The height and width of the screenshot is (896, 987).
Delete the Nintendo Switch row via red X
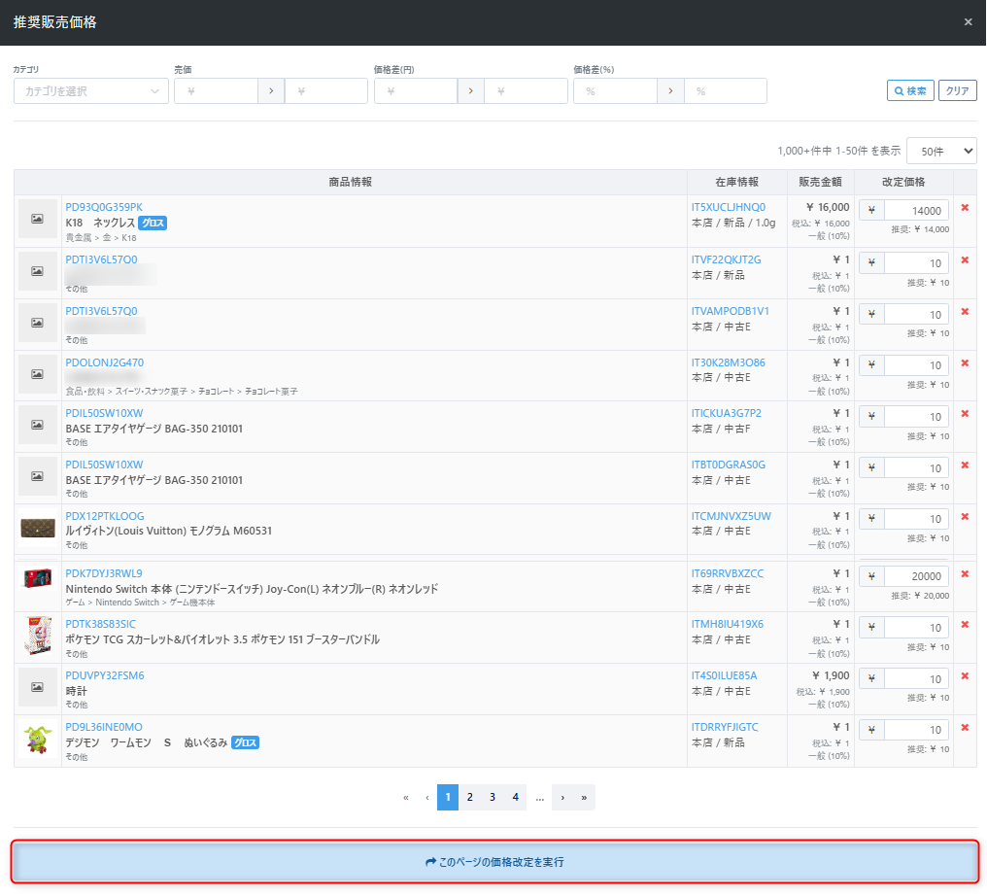tap(965, 574)
